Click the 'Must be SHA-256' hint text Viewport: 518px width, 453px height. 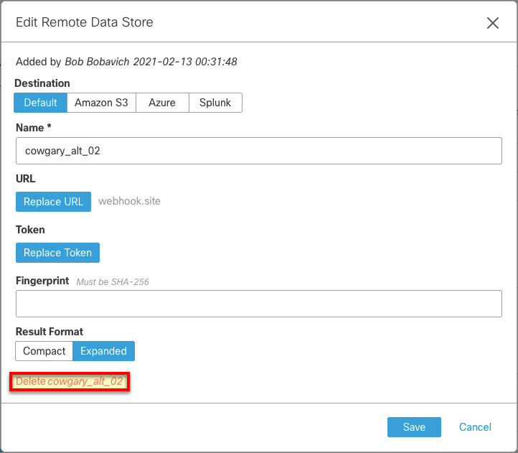pos(113,281)
